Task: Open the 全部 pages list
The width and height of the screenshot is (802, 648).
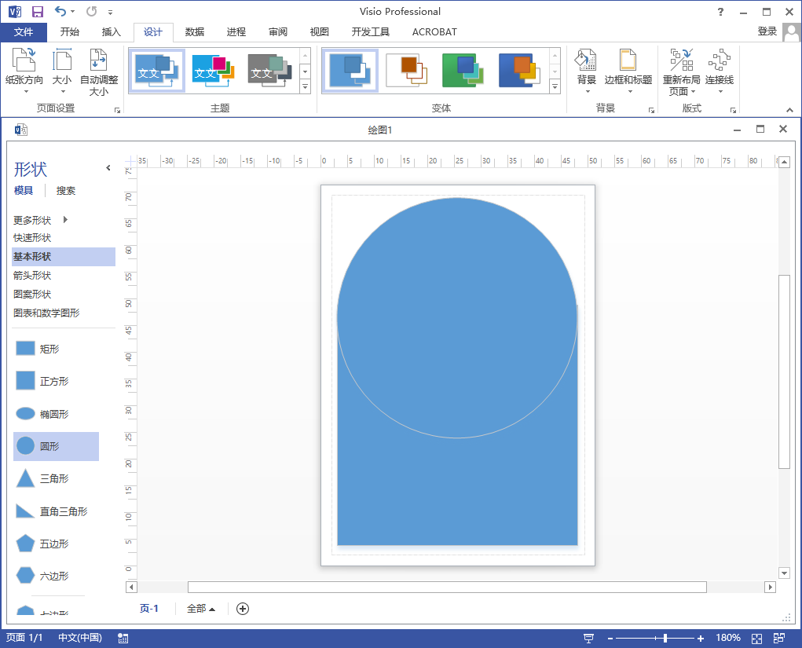Action: [x=200, y=609]
